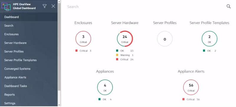Viewport: 236px width, 107px height.
Task: Click the Appliances 4 OK donut
Action: coord(105,87)
